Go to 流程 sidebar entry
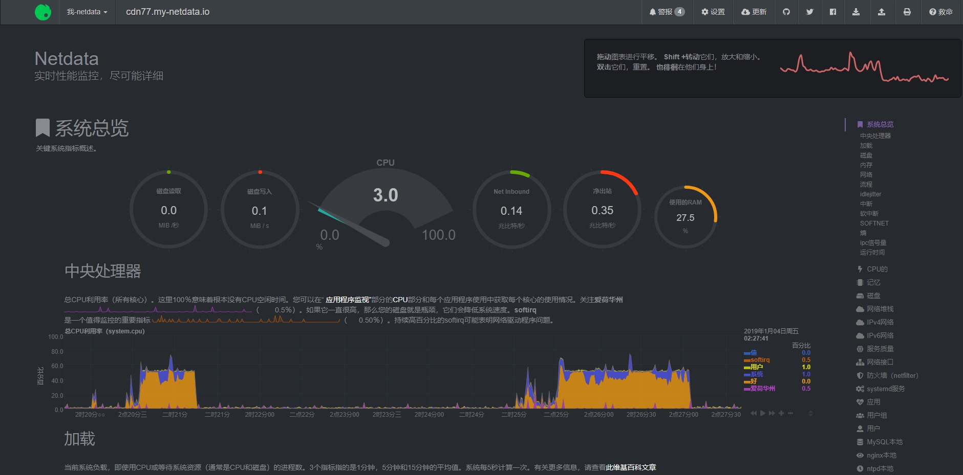The width and height of the screenshot is (963, 475). (x=866, y=185)
